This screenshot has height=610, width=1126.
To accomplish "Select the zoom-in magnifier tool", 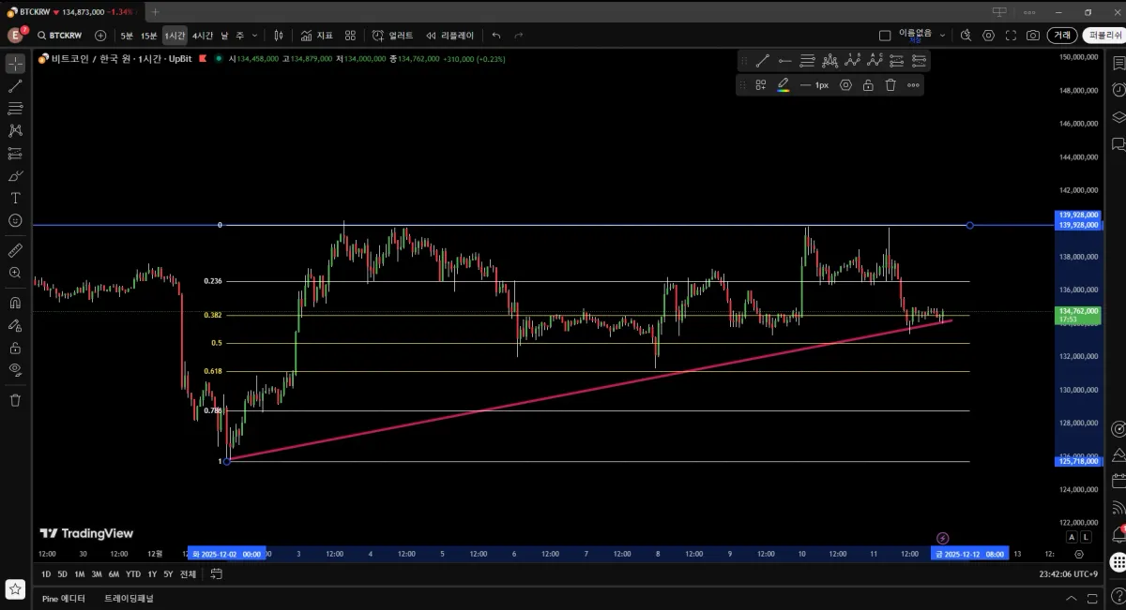I will (15, 273).
